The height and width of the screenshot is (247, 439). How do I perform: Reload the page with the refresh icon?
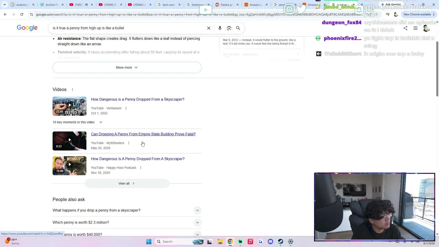[22, 14]
